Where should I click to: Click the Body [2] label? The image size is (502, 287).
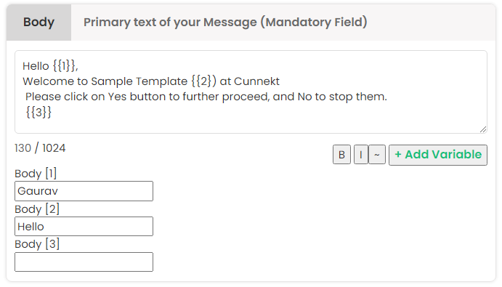pos(37,209)
